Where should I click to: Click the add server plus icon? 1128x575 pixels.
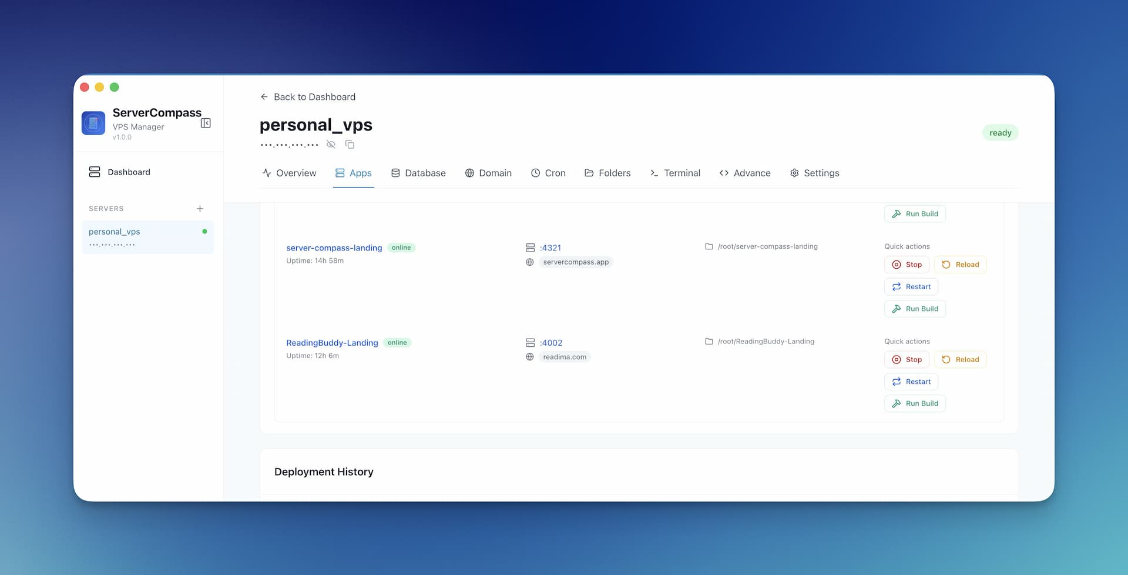click(x=200, y=209)
